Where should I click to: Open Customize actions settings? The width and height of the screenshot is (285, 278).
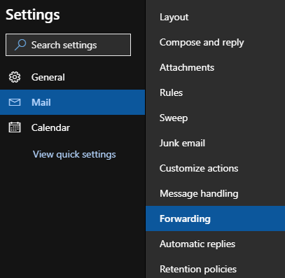coord(215,168)
